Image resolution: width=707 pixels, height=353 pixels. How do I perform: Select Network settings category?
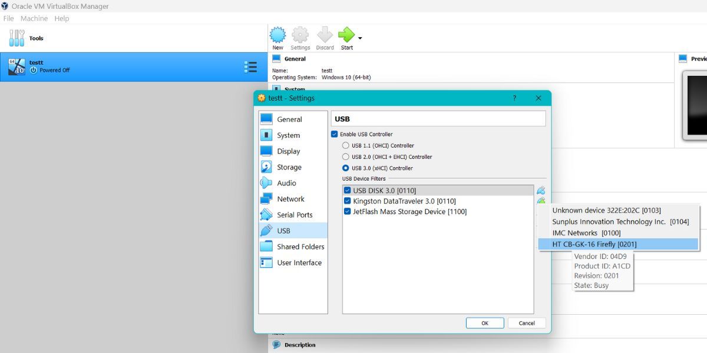coord(293,199)
